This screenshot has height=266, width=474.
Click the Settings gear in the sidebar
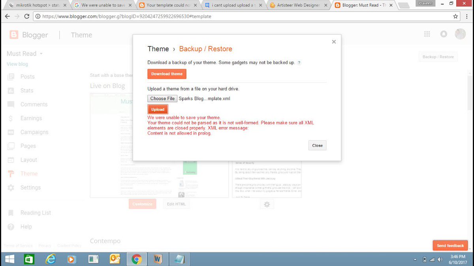pyautogui.click(x=11, y=187)
